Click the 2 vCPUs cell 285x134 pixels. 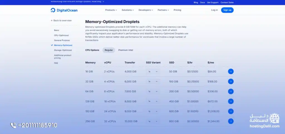(x=109, y=72)
